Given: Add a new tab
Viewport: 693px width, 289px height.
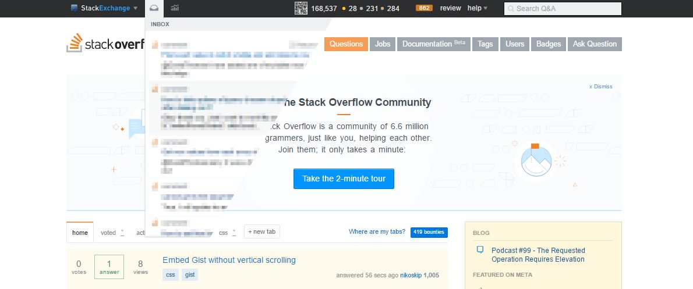Looking at the screenshot, I should [262, 231].
